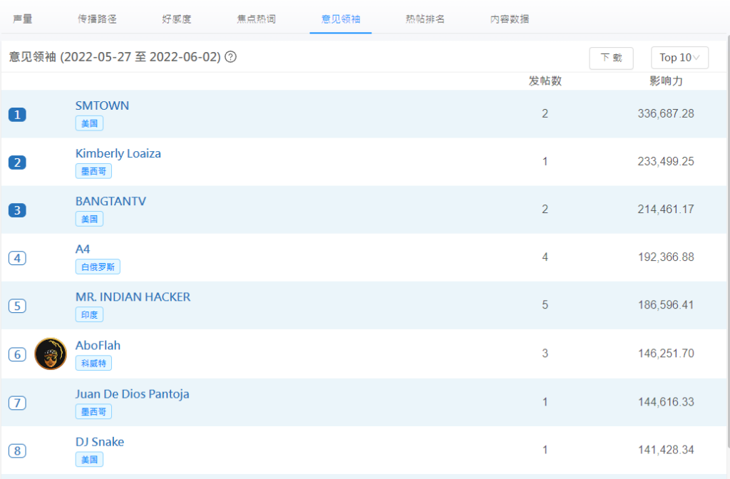
Task: Click the rank 4 badge
Action: (17, 258)
